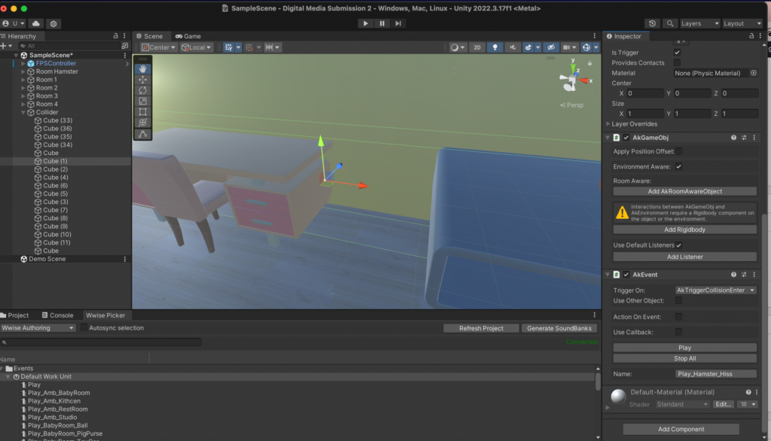The image size is (771, 441).
Task: Uncheck the Is Trigger checkbox
Action: (x=678, y=53)
